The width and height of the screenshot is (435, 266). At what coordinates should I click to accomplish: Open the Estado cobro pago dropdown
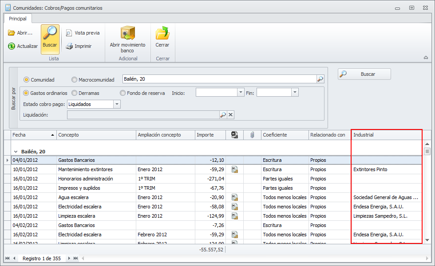(117, 104)
